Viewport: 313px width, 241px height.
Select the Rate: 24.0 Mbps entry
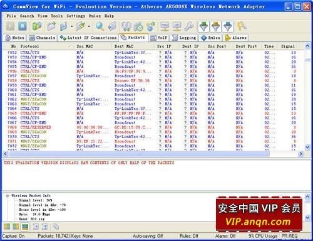34,214
